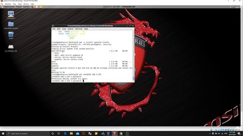
Task: Open VirtualBox View menu
Action: point(14,4)
